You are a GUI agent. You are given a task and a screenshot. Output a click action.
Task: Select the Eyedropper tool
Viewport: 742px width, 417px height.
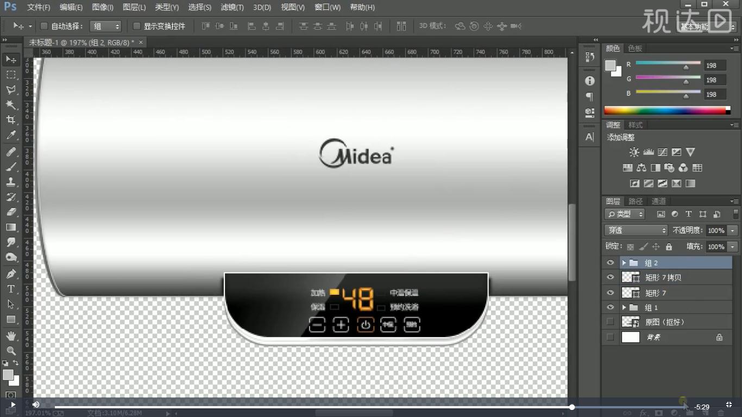point(11,135)
